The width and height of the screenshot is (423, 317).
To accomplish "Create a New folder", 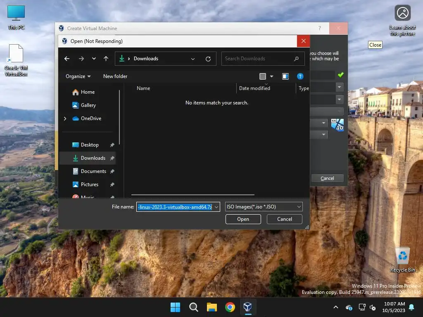I will point(115,76).
